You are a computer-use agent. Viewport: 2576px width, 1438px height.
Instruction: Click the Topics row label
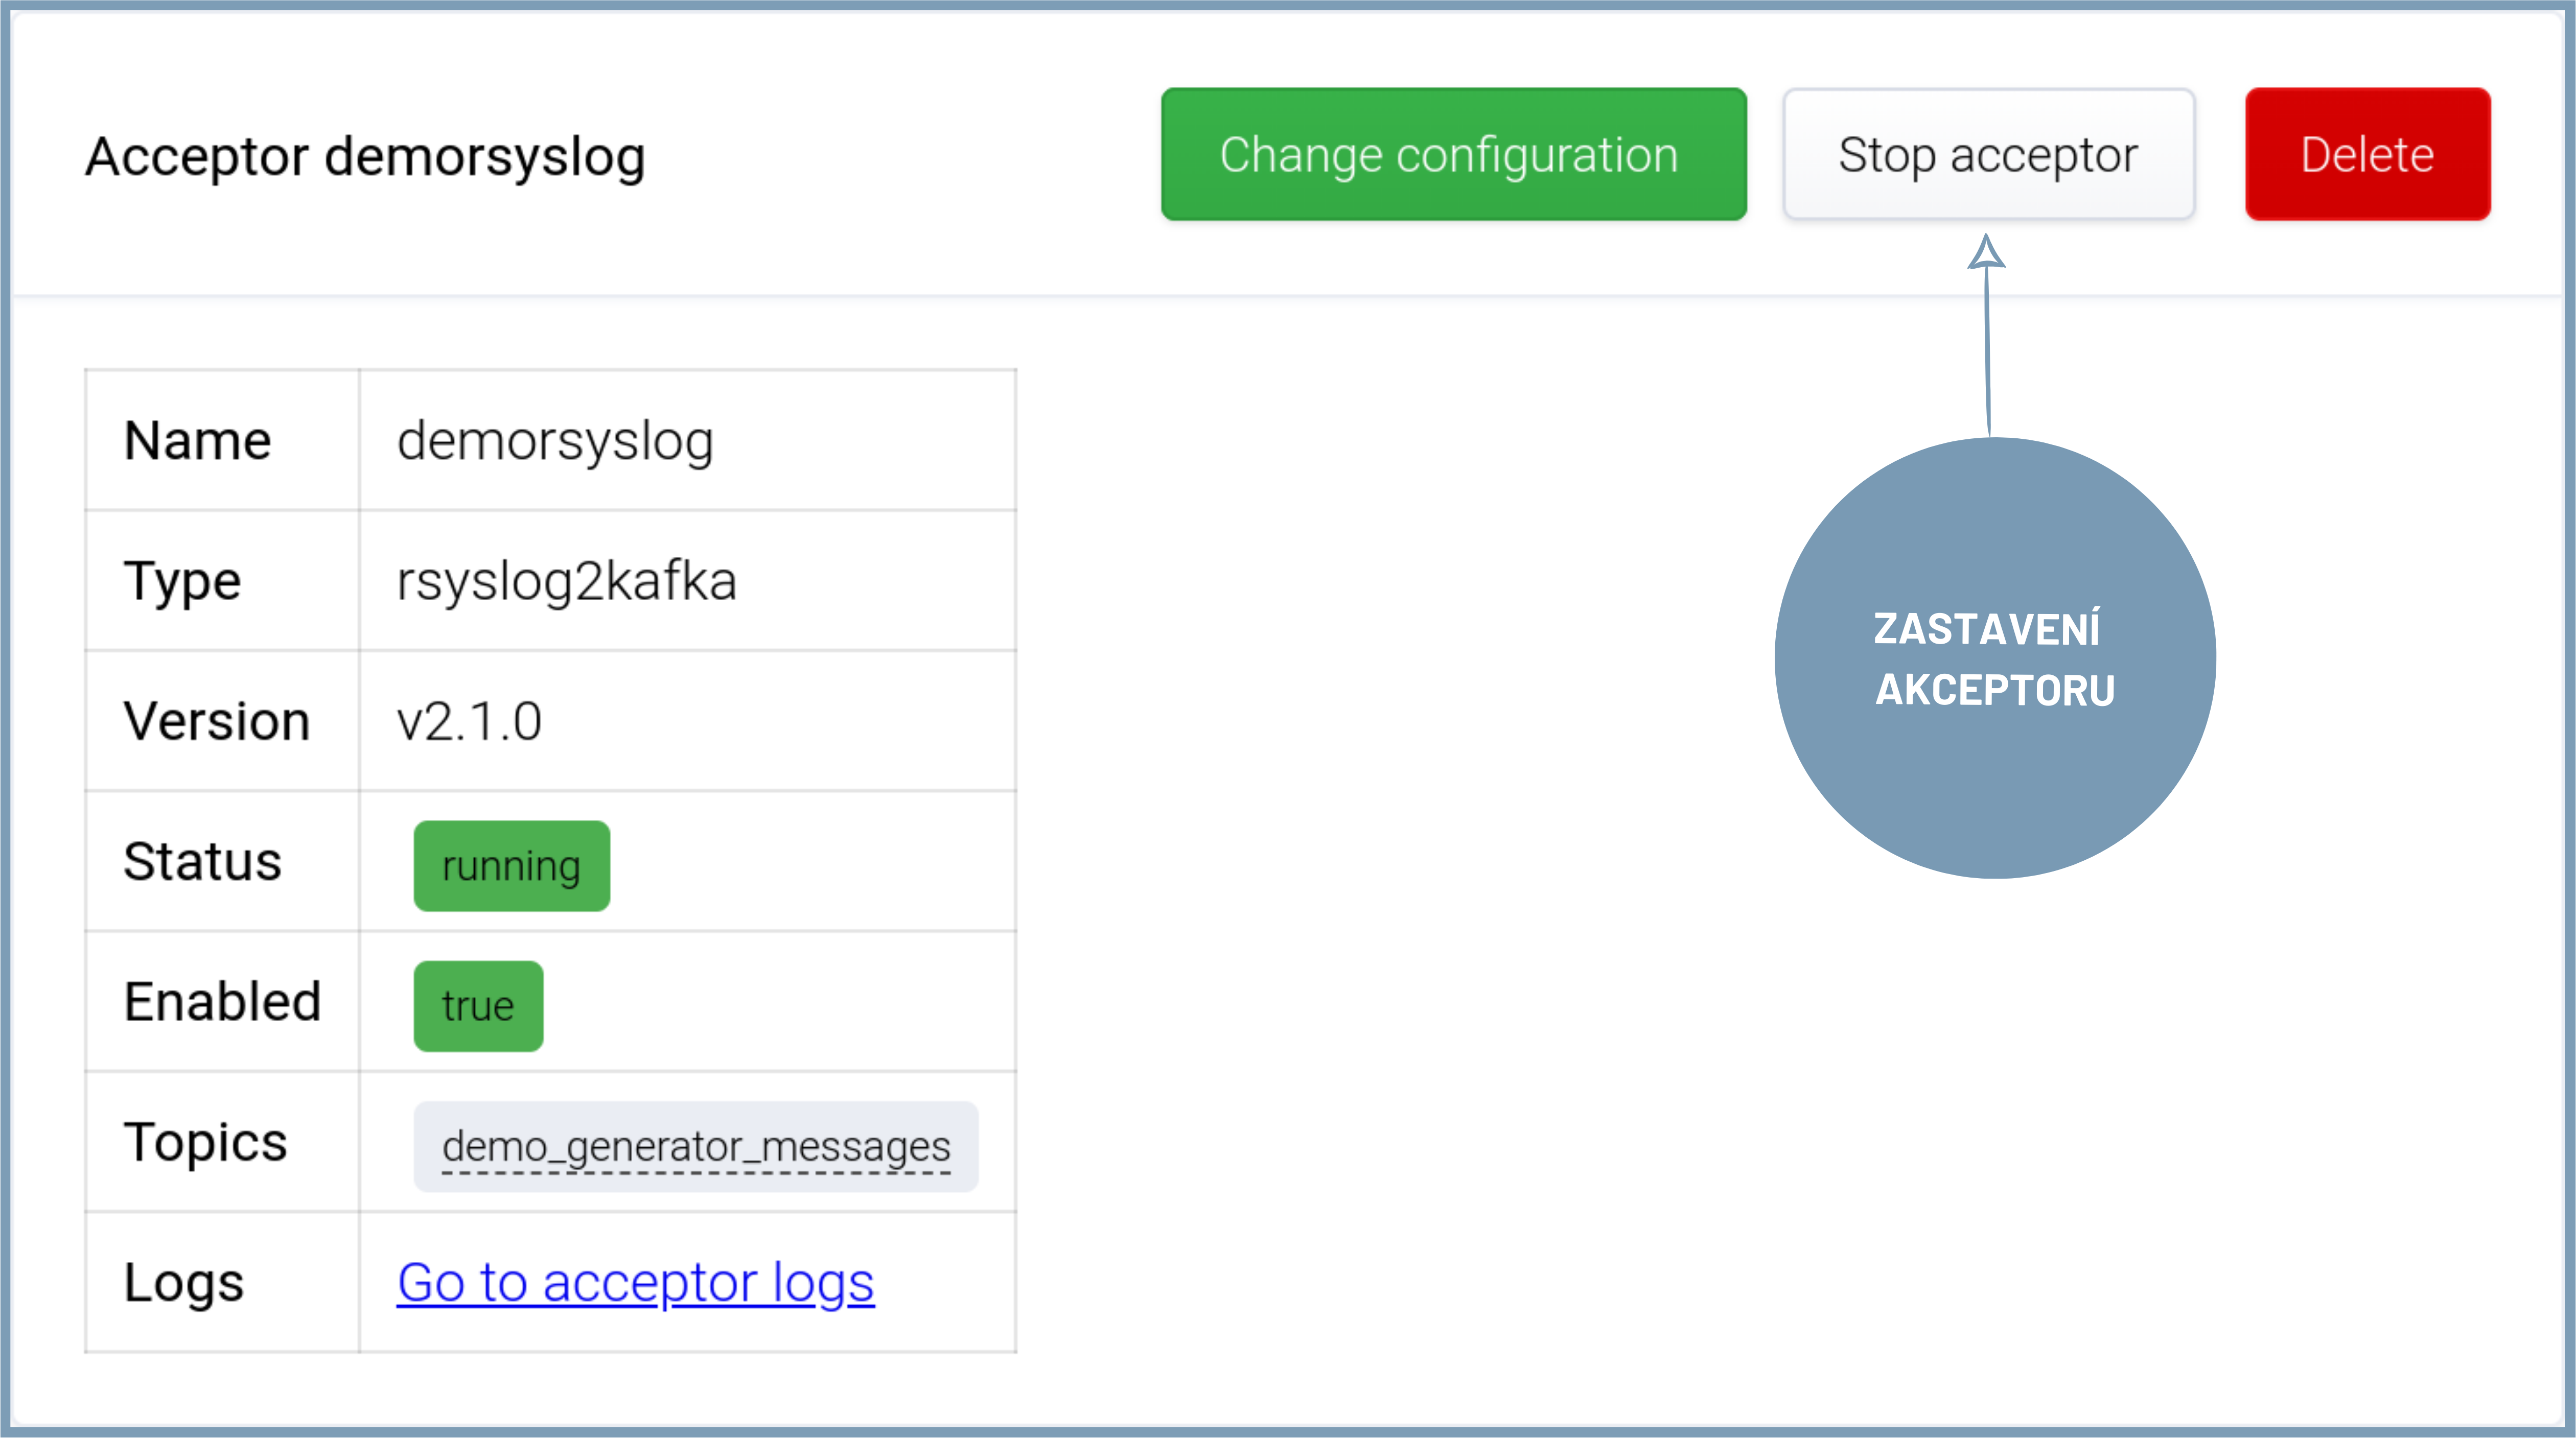click(x=205, y=1142)
